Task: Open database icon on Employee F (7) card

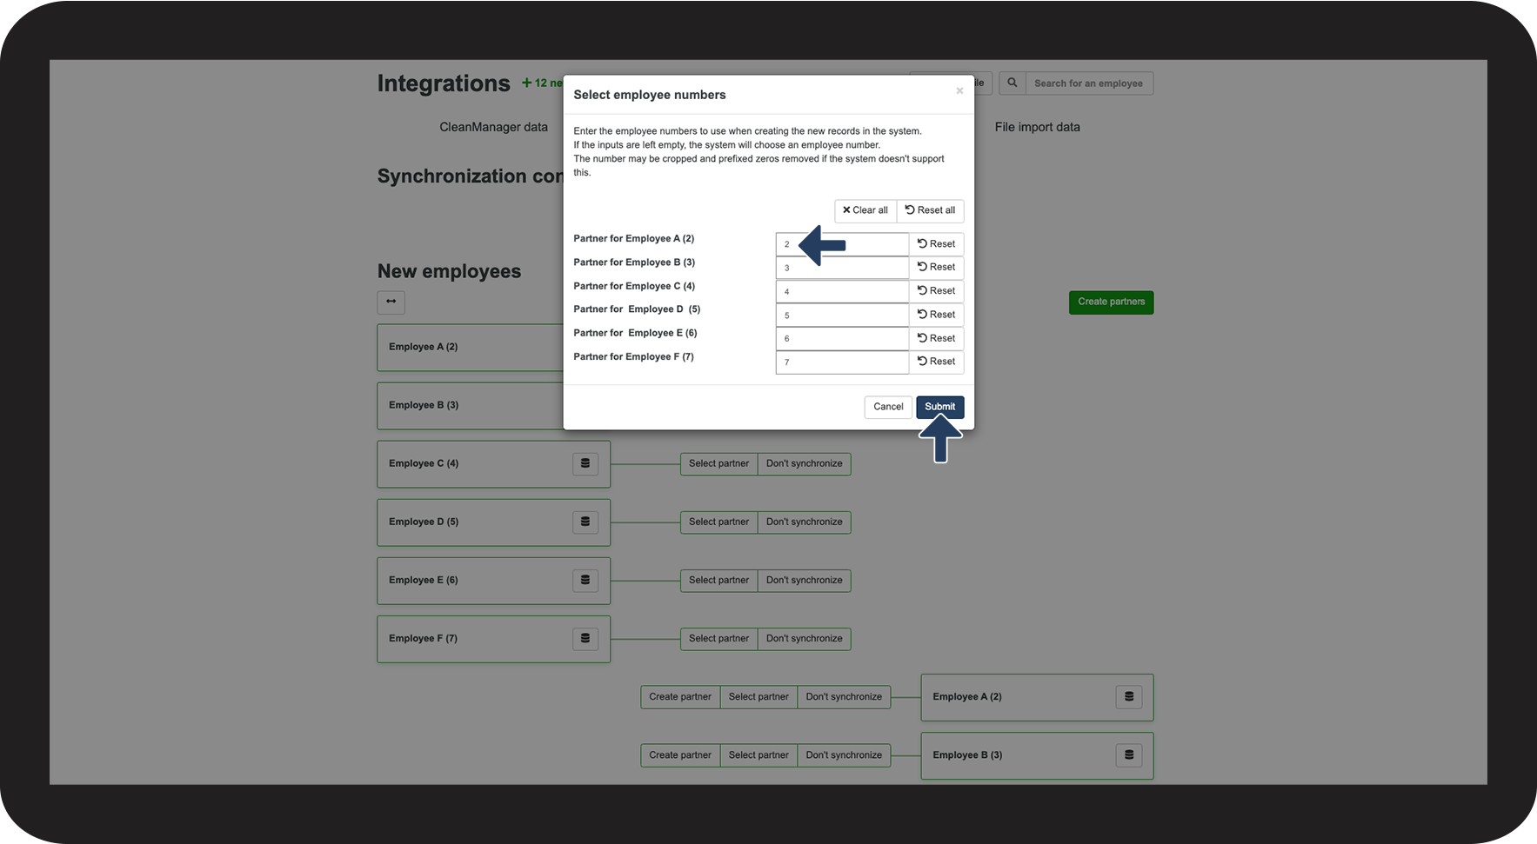Action: point(585,639)
